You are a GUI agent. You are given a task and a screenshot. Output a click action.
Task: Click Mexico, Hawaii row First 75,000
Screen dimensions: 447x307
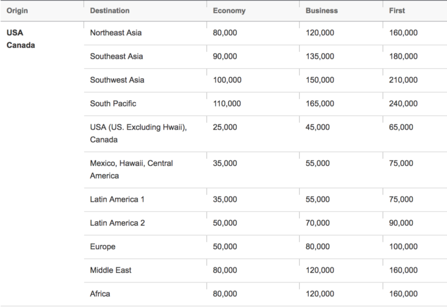(401, 163)
